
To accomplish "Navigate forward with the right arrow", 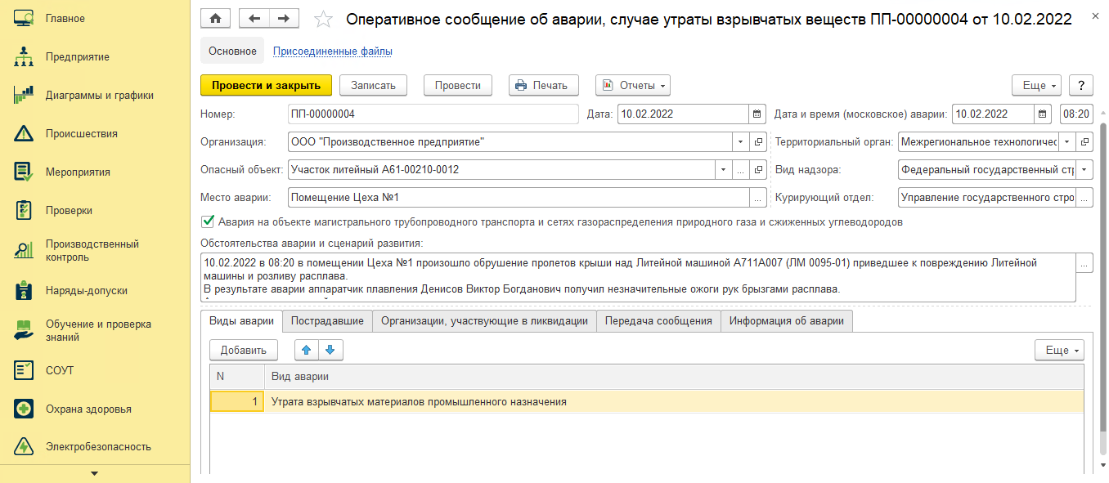I will (x=284, y=18).
